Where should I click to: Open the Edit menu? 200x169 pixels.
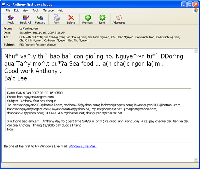coord(16,10)
